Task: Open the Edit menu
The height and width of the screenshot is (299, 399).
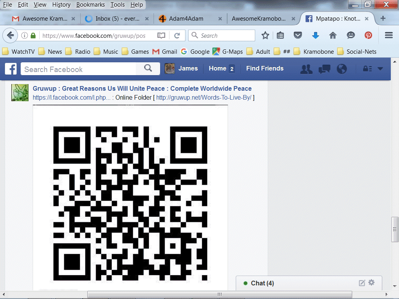Action: point(23,5)
